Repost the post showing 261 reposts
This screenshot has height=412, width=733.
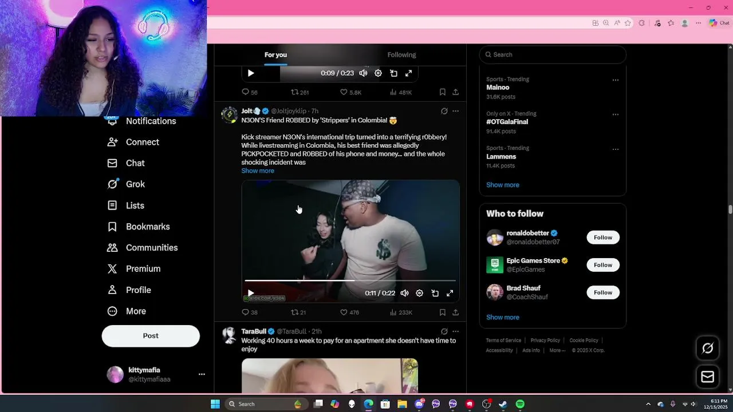click(300, 92)
